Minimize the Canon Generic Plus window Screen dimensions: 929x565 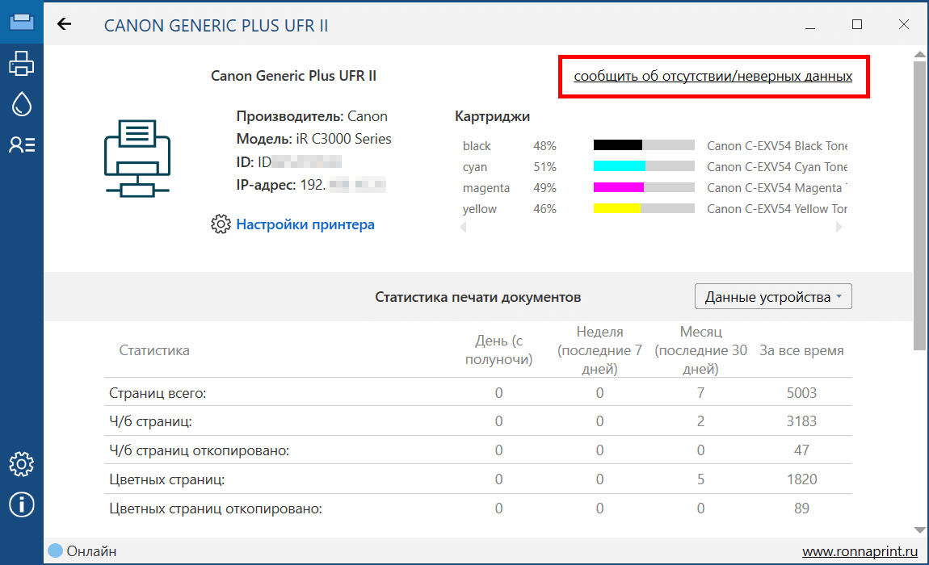[x=810, y=25]
